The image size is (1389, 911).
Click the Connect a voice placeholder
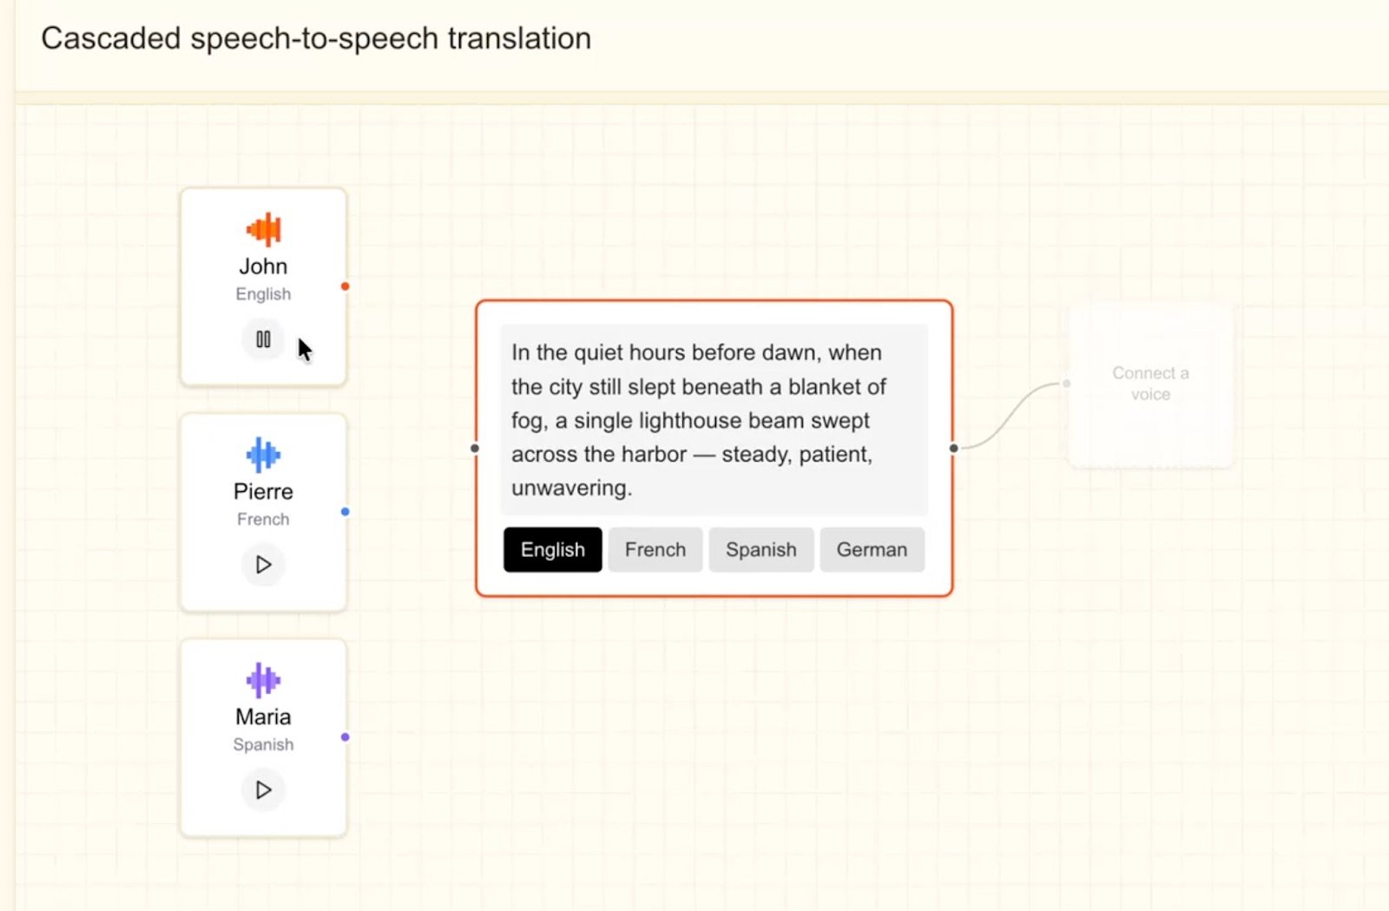1150,383
